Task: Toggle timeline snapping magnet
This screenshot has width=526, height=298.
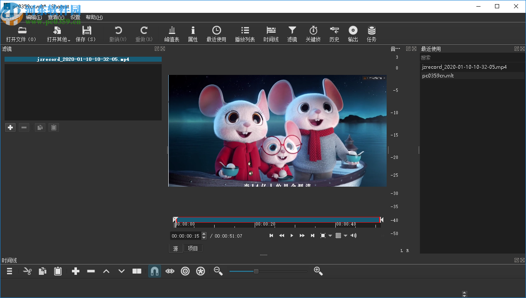Action: pyautogui.click(x=154, y=271)
